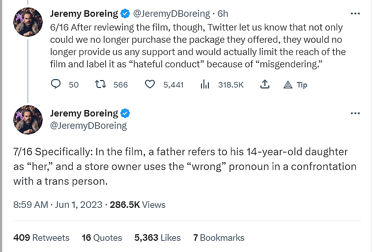The image size is (374, 252).
Task: Click the 286.5K Views count
Action: pos(138,204)
